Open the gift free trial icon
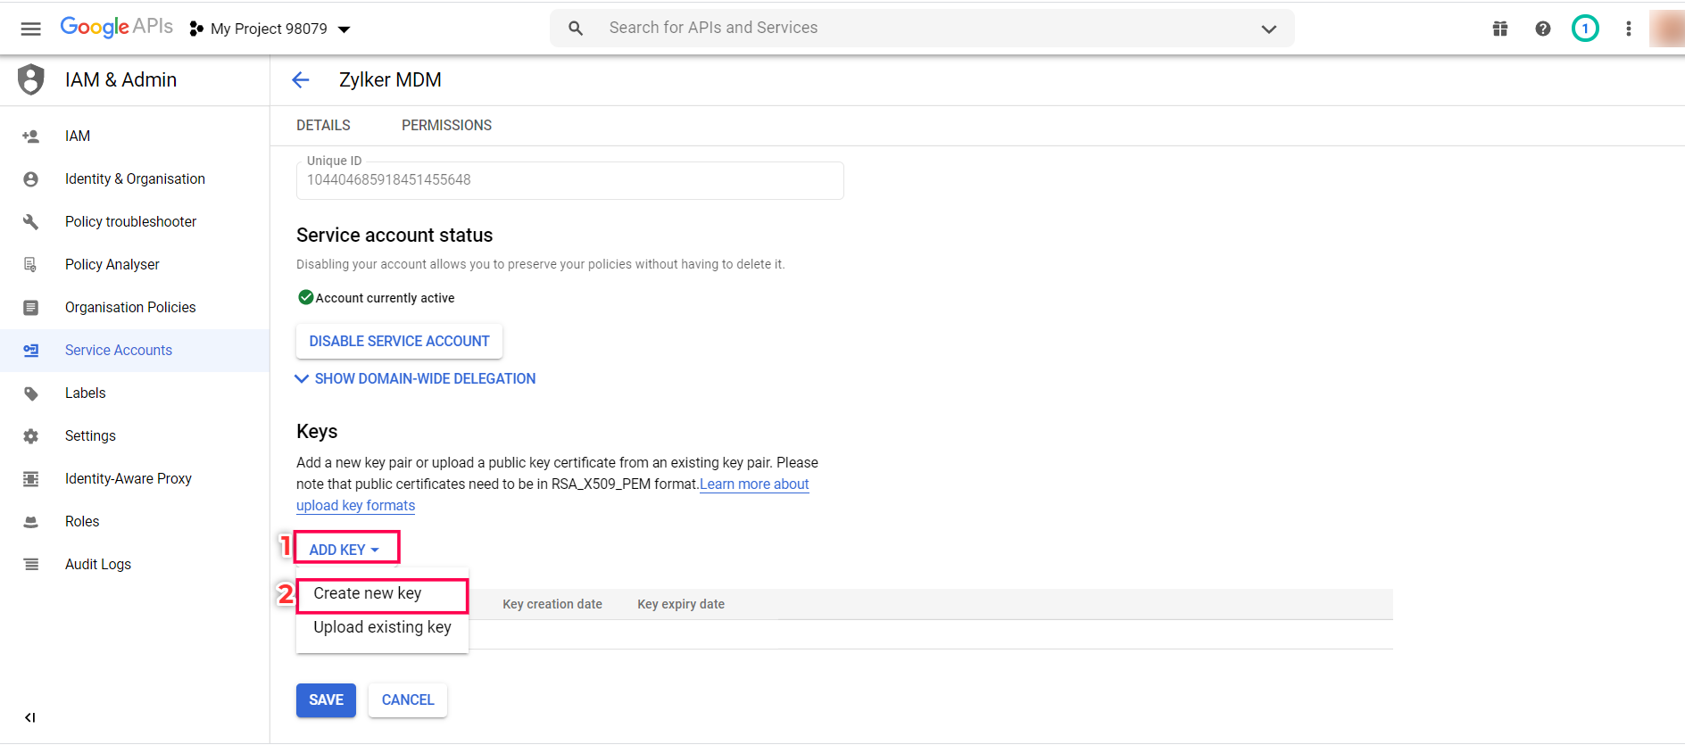This screenshot has height=745, width=1685. click(1500, 29)
